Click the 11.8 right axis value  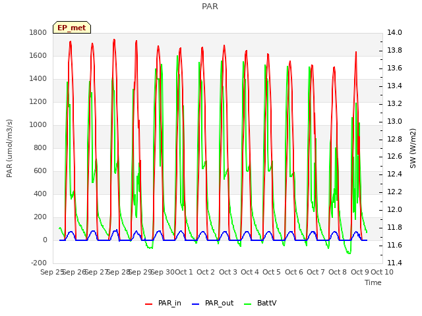[x=394, y=228]
